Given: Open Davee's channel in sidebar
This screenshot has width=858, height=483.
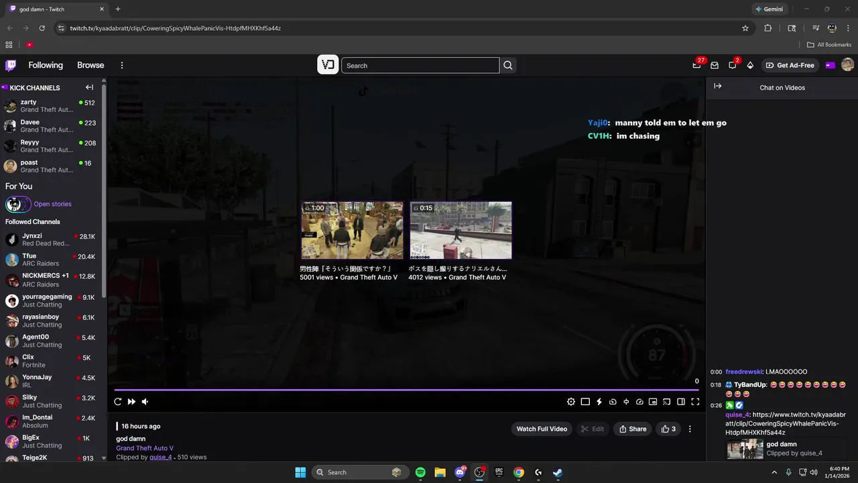Looking at the screenshot, I should point(50,126).
